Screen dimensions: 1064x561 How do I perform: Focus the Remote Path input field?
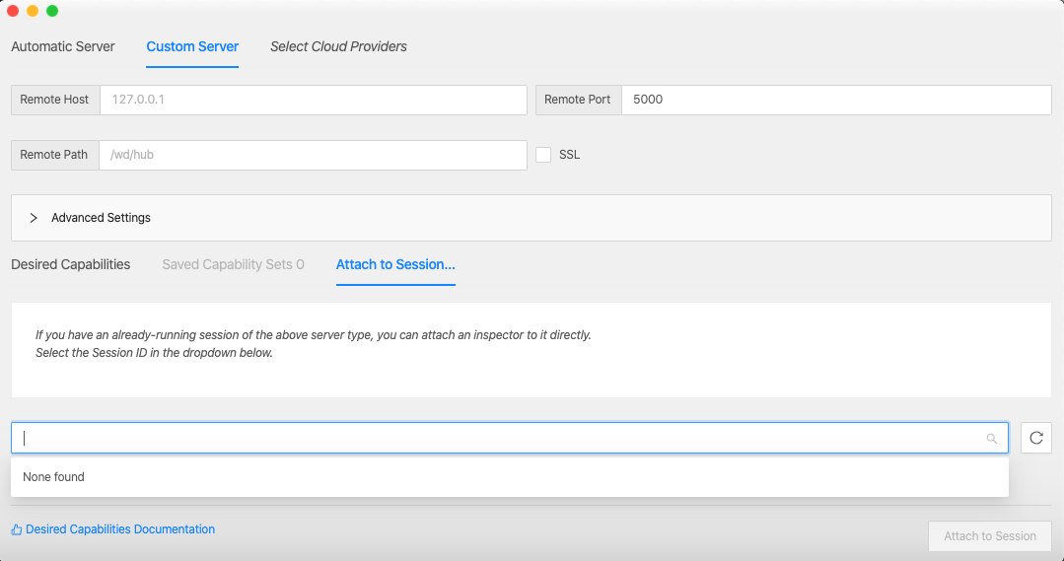(x=313, y=155)
